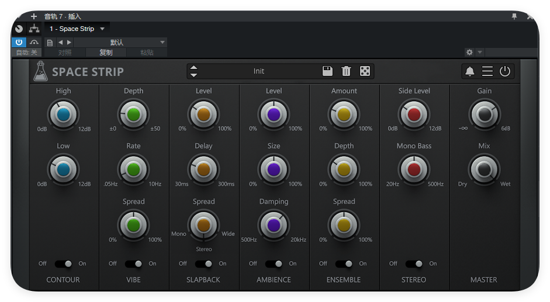Click the compare curve icon next to power

(x=34, y=42)
